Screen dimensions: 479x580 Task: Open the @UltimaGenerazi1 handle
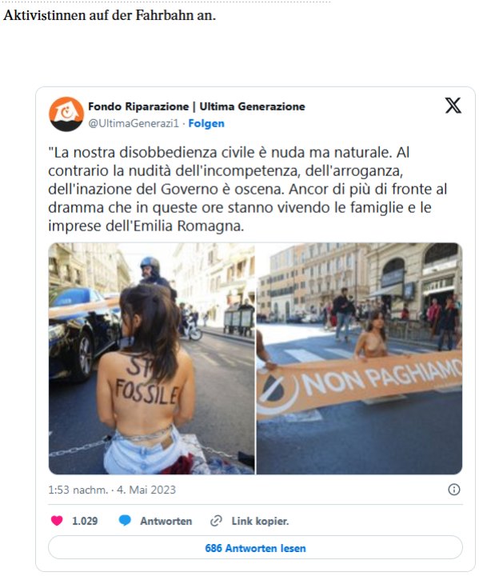tap(134, 123)
